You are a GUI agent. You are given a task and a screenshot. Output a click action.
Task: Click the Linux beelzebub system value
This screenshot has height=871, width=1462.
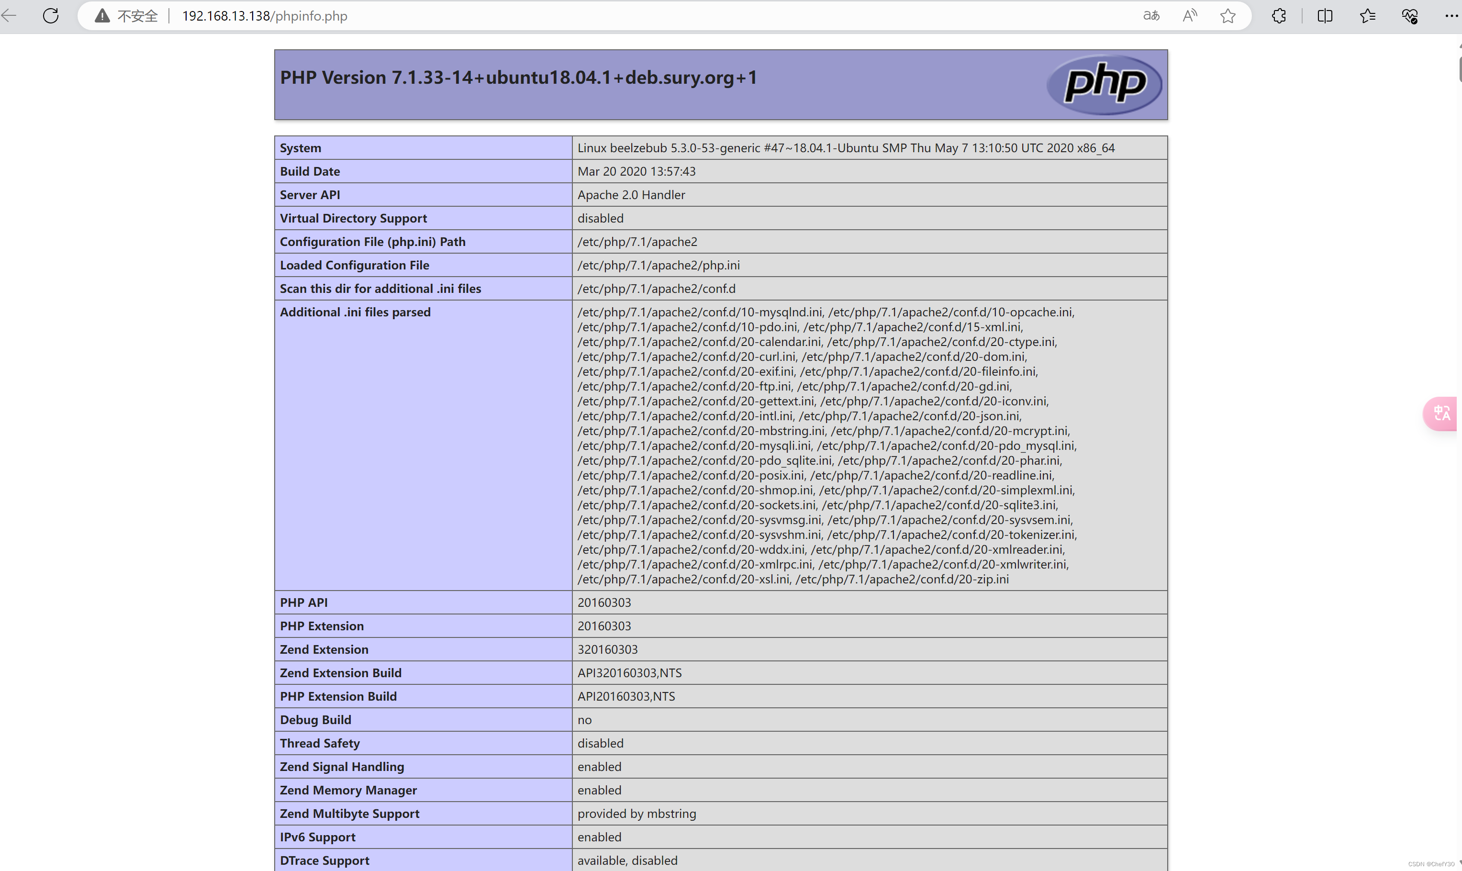coord(846,148)
